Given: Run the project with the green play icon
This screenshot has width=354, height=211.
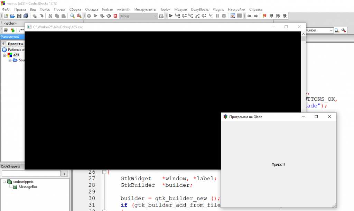Looking at the screenshot, I should pos(95,16).
